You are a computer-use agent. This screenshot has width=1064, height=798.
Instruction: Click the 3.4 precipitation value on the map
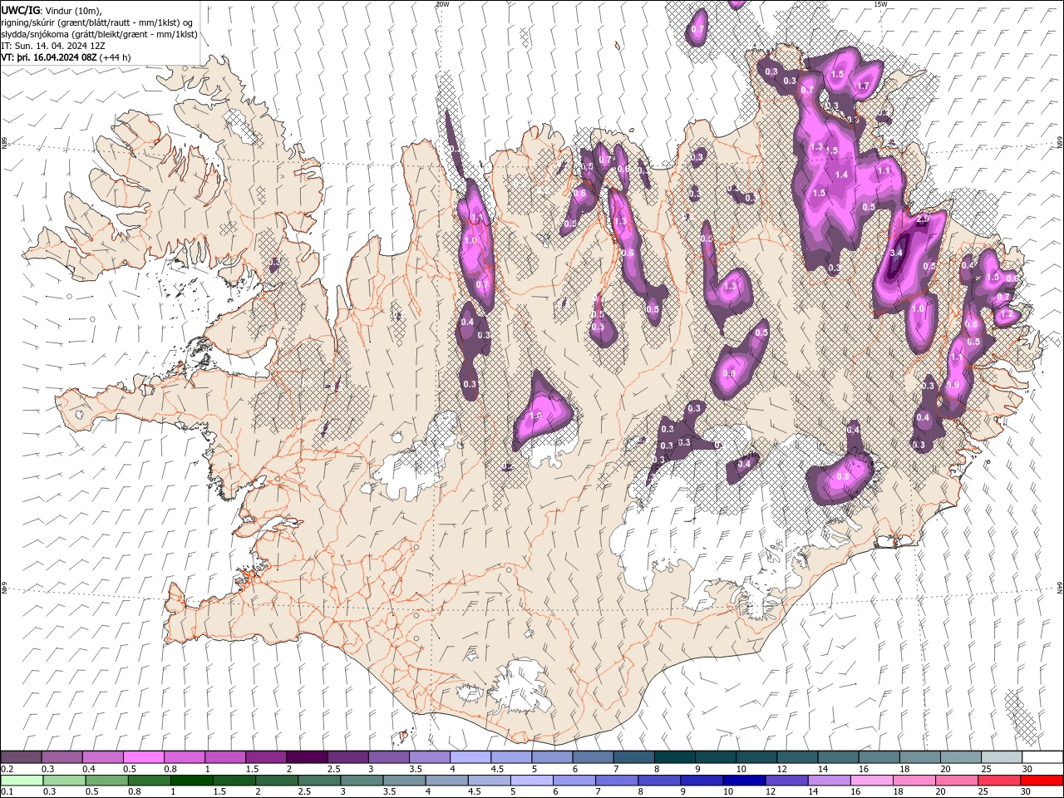pos(896,253)
